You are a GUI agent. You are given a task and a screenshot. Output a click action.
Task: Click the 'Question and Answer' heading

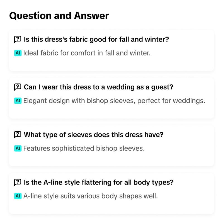click(59, 16)
